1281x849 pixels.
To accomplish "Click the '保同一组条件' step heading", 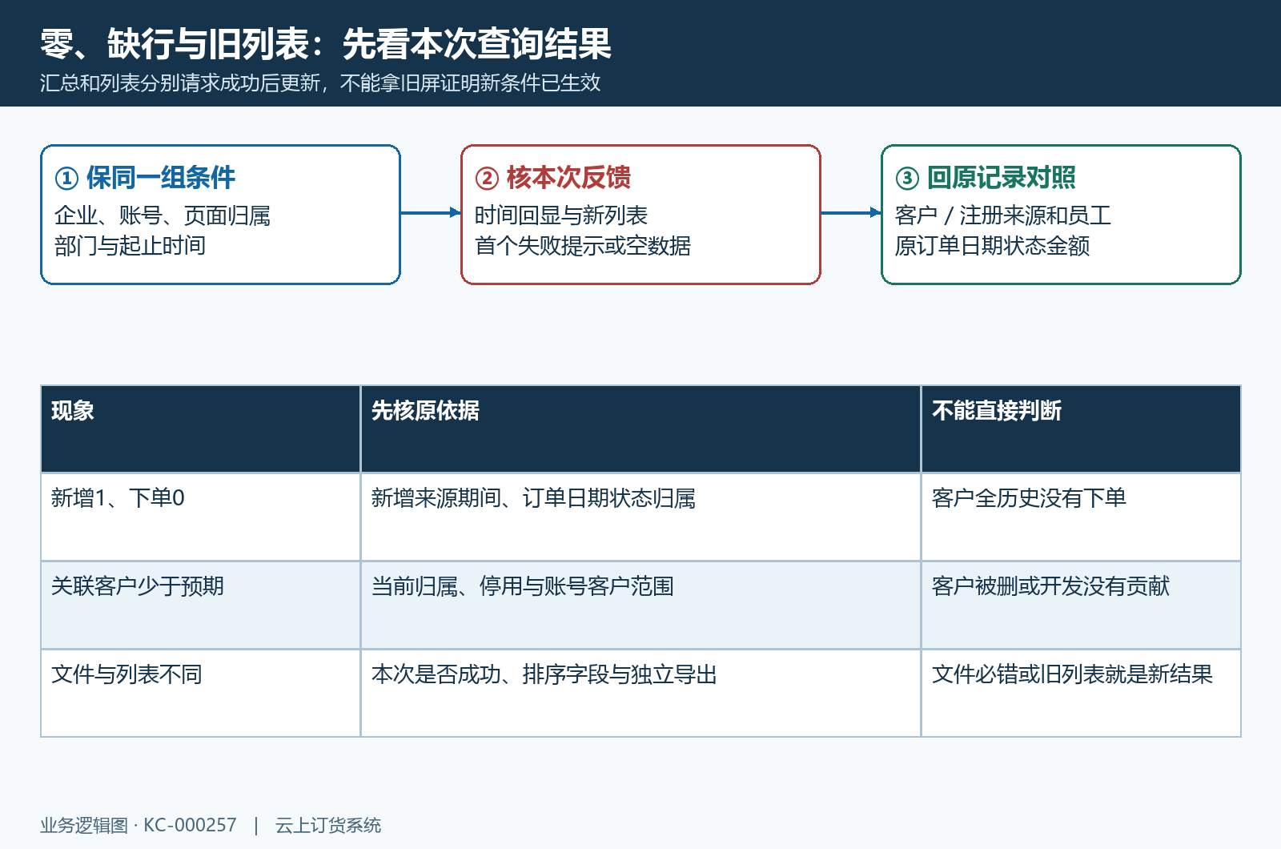I will (161, 178).
